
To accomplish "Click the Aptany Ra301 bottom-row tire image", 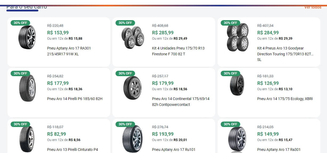I will click(x=237, y=139).
